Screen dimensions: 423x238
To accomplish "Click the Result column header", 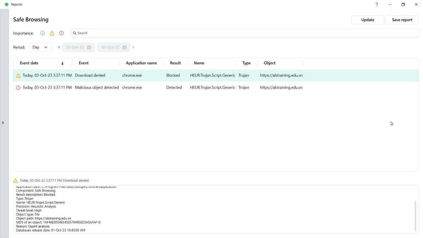I will click(175, 63).
